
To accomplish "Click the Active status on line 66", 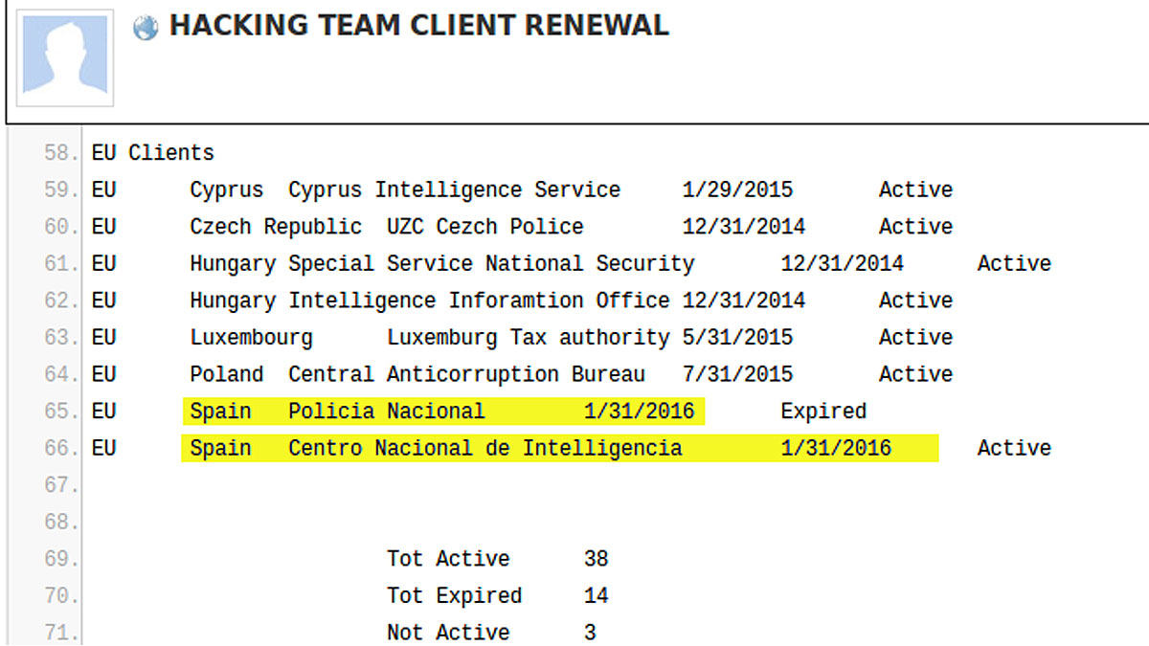I will click(1014, 448).
